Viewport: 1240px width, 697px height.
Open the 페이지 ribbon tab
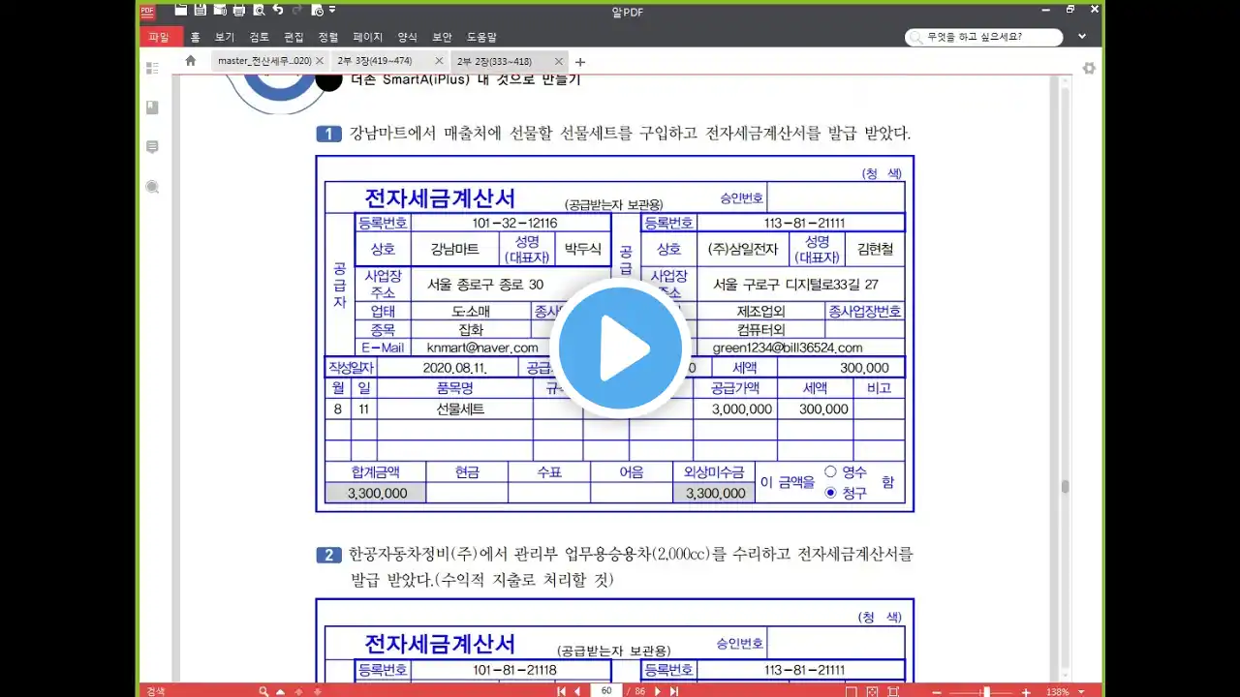coord(368,37)
